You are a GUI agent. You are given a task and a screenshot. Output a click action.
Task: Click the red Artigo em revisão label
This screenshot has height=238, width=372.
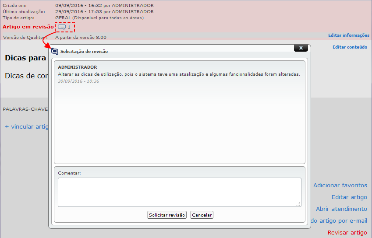28,27
